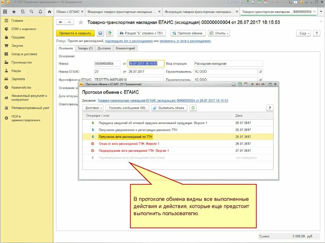This screenshot has height=243, width=325.
Task: Open the tab list dropdown arrow
Action: pos(321,12)
